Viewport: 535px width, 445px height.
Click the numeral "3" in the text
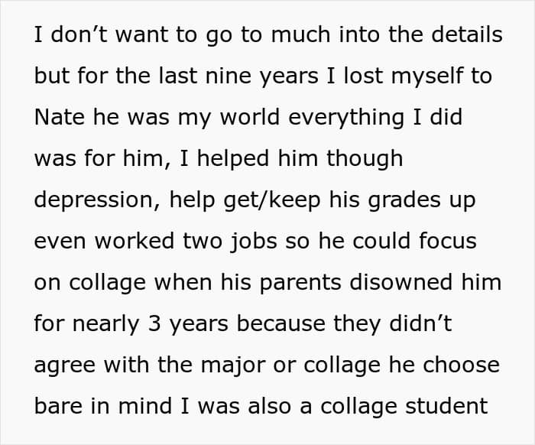154,323
